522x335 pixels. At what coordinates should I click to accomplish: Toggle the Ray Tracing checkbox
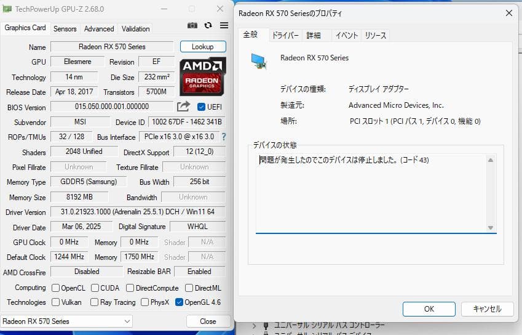(95, 302)
